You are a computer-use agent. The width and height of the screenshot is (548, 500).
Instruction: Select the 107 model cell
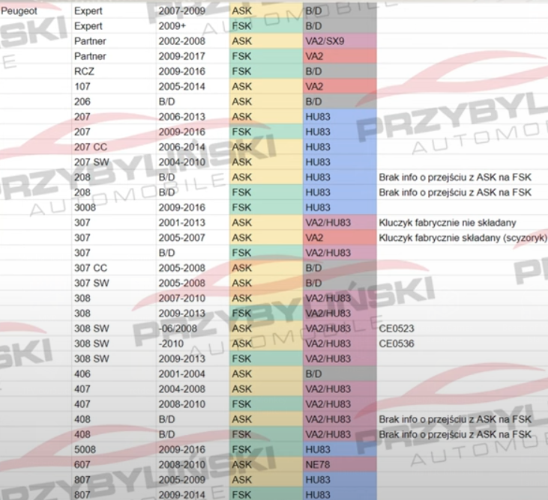pyautogui.click(x=114, y=86)
